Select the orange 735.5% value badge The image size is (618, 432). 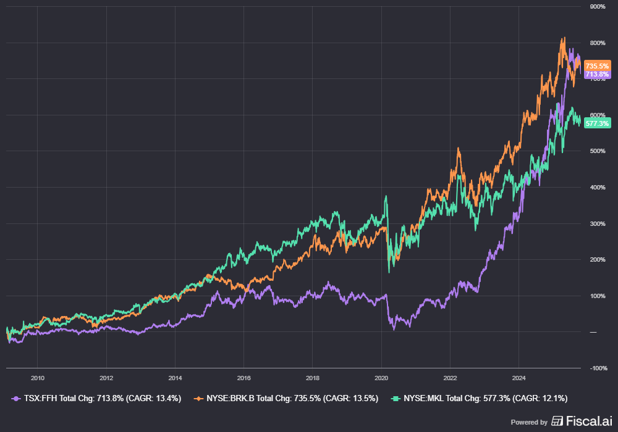597,65
